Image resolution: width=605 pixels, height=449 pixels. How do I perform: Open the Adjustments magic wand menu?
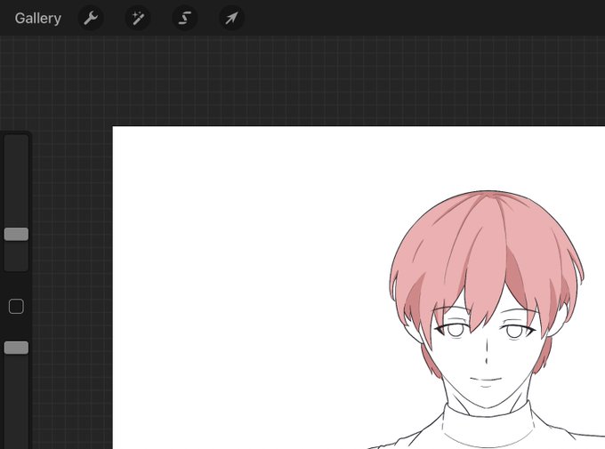138,18
